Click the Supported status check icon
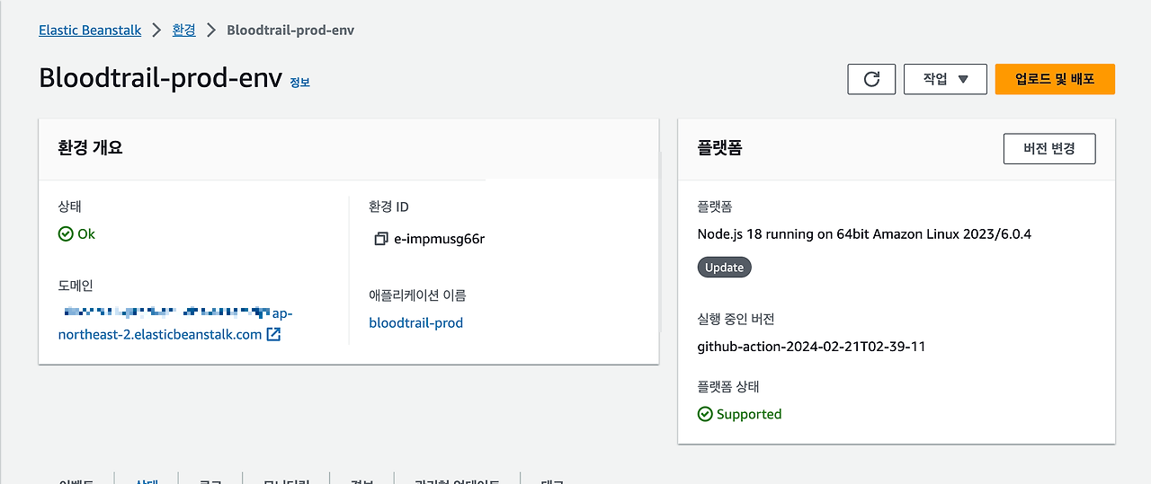 705,414
